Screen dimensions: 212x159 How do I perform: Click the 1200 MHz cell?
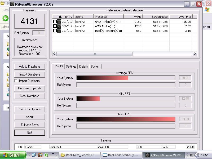tap(138, 26)
